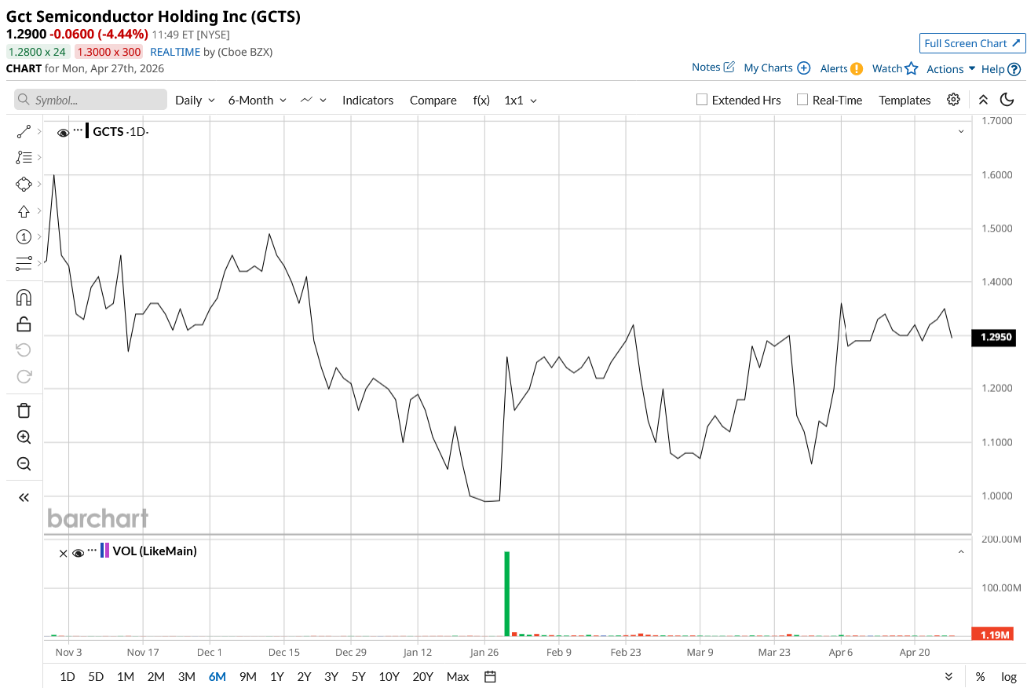Open the 6-Month period dropdown
This screenshot has width=1027, height=688.
click(257, 100)
